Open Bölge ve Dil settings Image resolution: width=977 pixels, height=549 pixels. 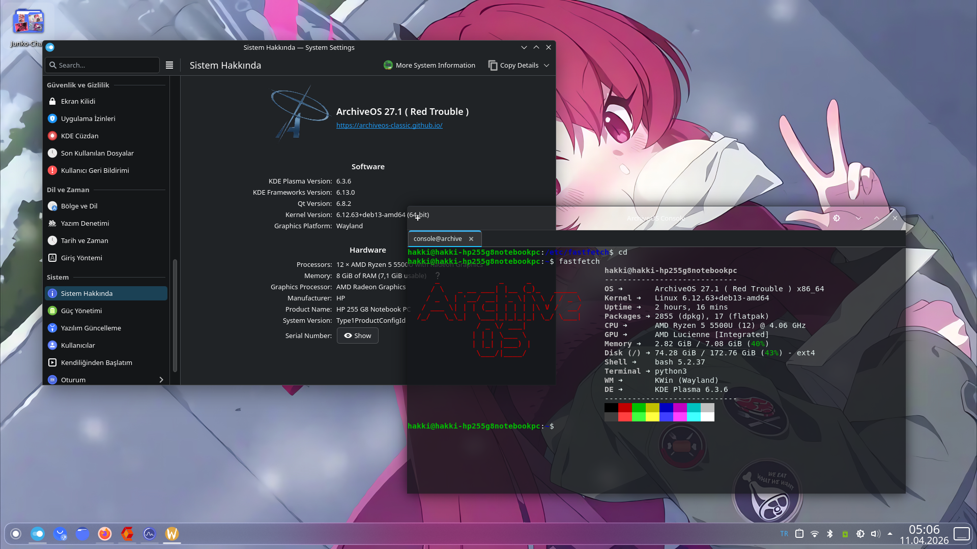[79, 206]
